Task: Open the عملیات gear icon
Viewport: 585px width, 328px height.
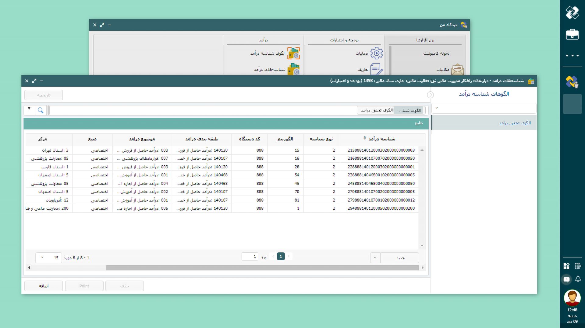Action: pos(376,54)
